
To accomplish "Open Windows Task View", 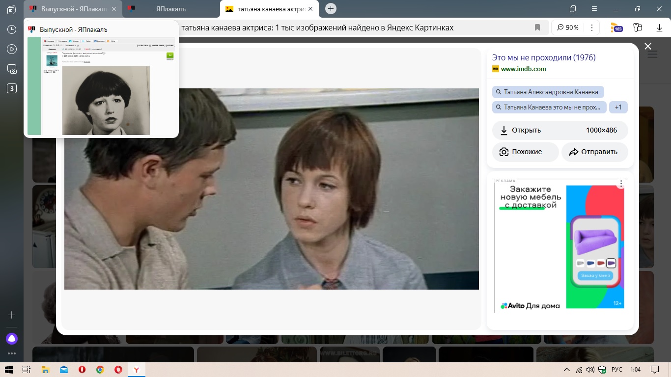I will [x=27, y=369].
